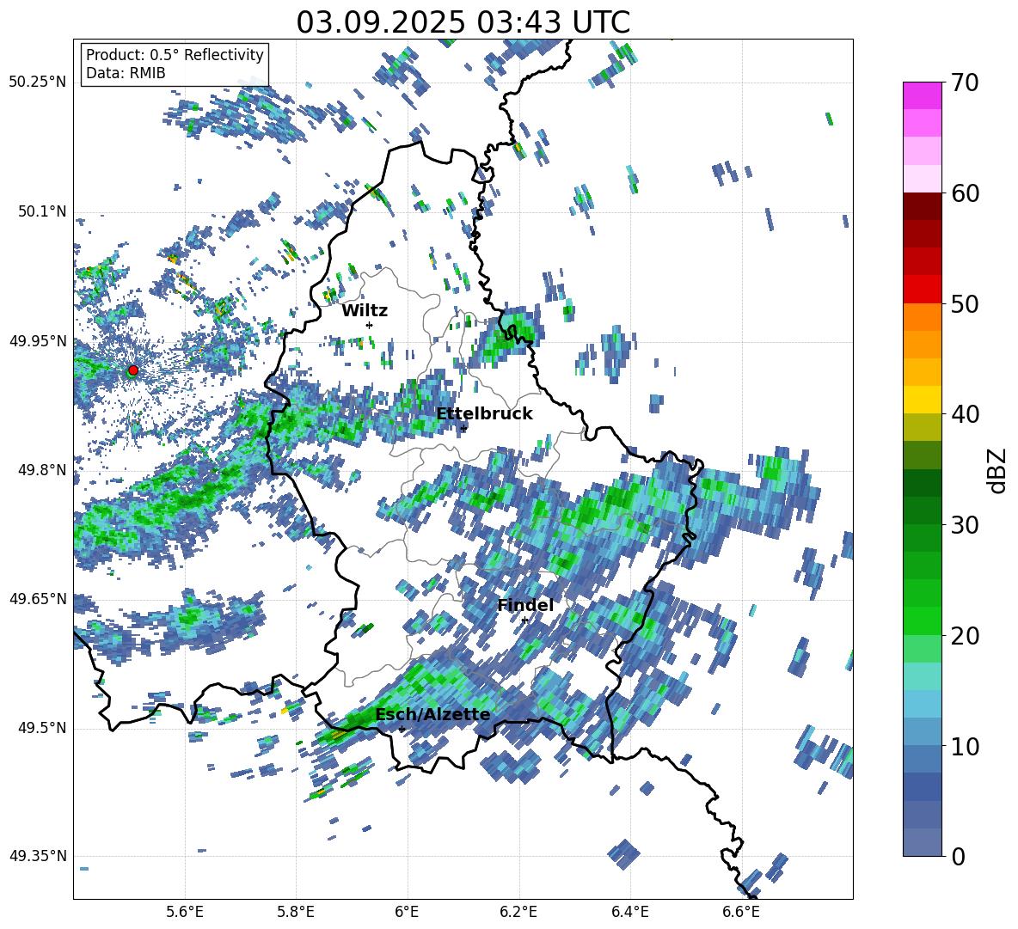Click the 50.25°N latitude label

coord(38,83)
